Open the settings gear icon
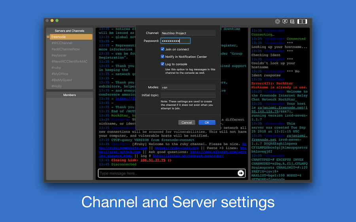This screenshot has width=356, height=222. pyautogui.click(x=277, y=22)
